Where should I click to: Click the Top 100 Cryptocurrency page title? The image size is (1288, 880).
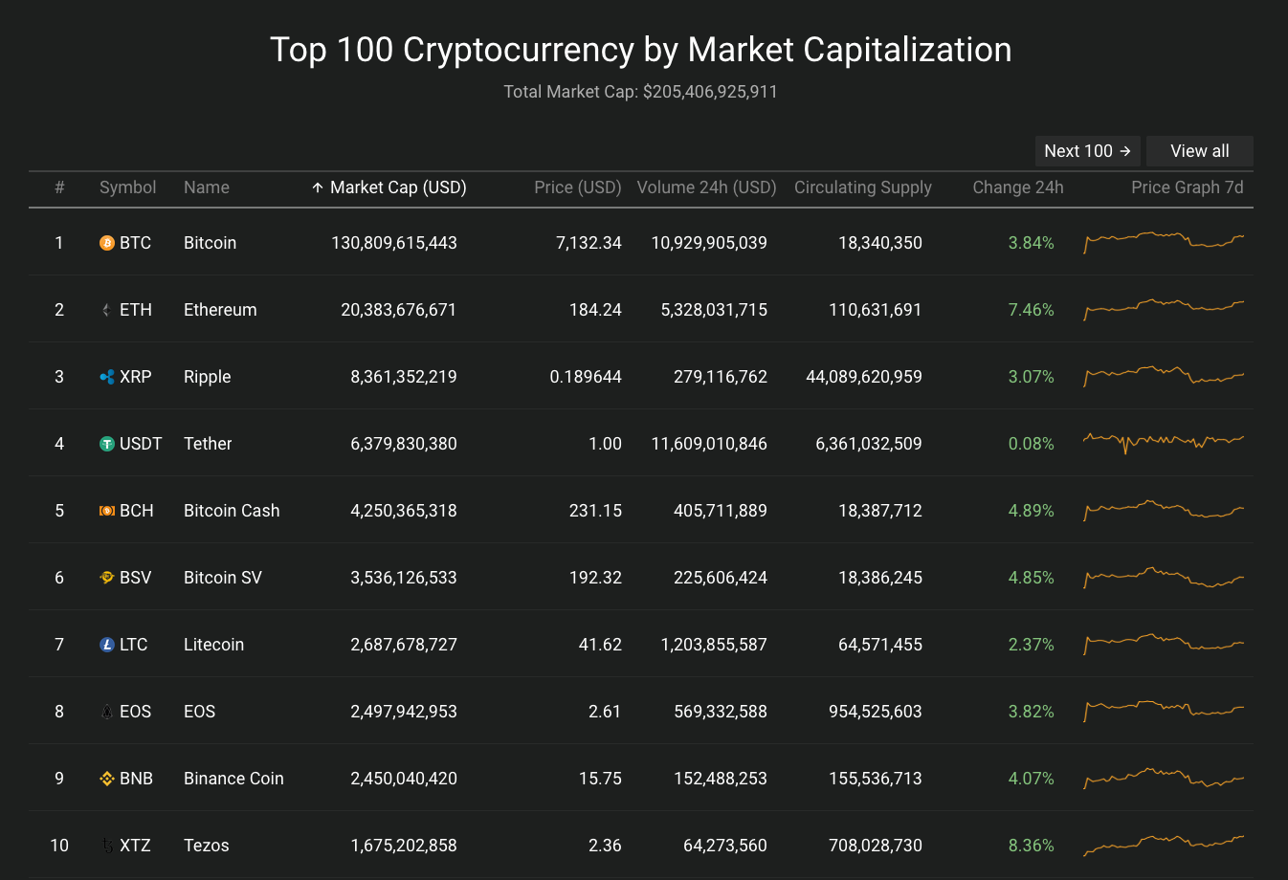pos(641,50)
